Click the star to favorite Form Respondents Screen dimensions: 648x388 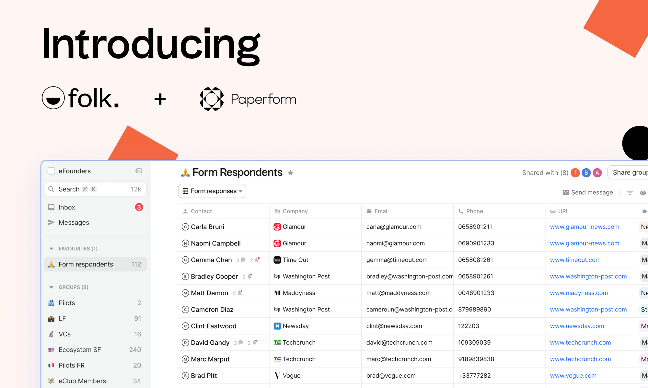click(x=291, y=172)
